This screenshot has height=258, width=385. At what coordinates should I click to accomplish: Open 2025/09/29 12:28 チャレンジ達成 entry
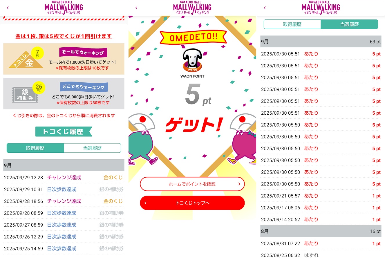pos(64,177)
